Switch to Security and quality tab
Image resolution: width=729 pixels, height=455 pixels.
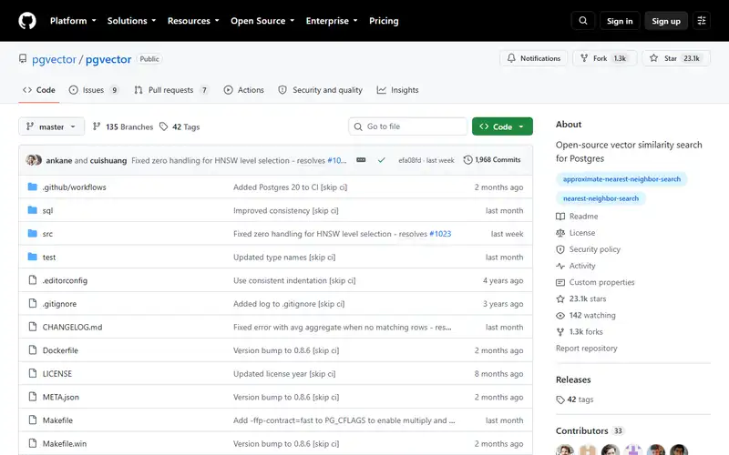click(321, 90)
